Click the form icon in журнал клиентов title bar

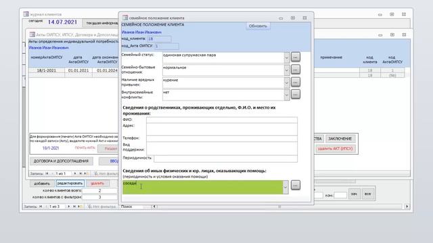tap(26, 13)
